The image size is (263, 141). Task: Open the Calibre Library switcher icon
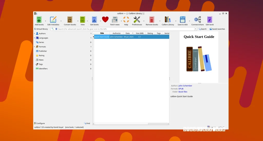(x=168, y=20)
